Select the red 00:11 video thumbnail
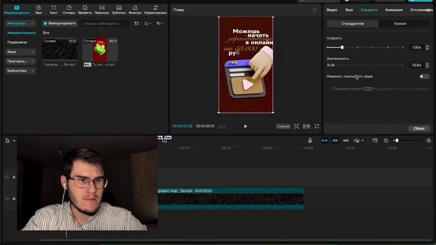Image resolution: width=436 pixels, height=245 pixels. pos(100,50)
